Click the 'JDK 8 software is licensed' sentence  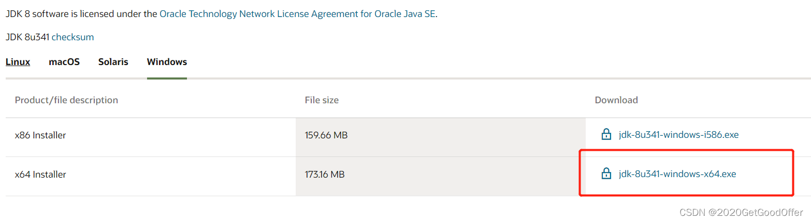point(81,14)
